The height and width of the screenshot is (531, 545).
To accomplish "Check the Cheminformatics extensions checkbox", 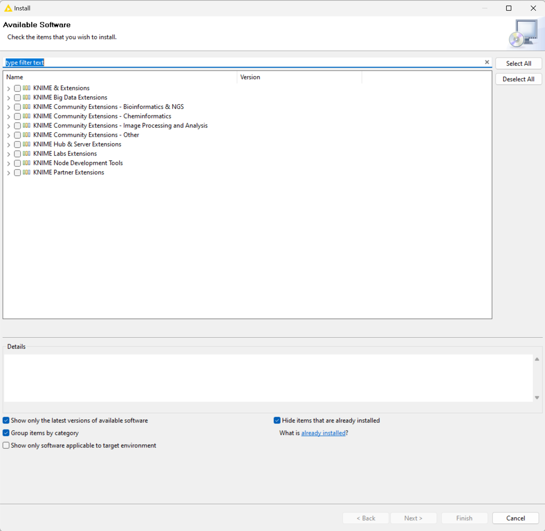I will [x=17, y=117].
